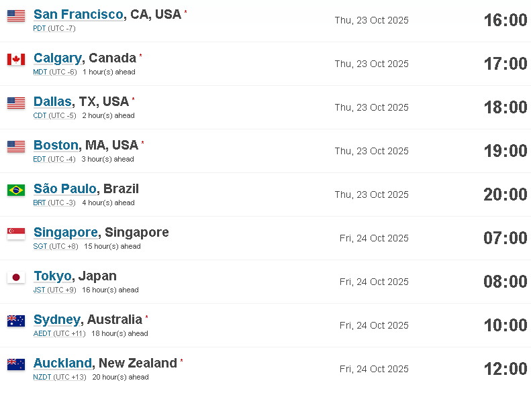The width and height of the screenshot is (531, 393).
Task: Click the Canadian flag icon beside Calgary
Action: pos(16,60)
